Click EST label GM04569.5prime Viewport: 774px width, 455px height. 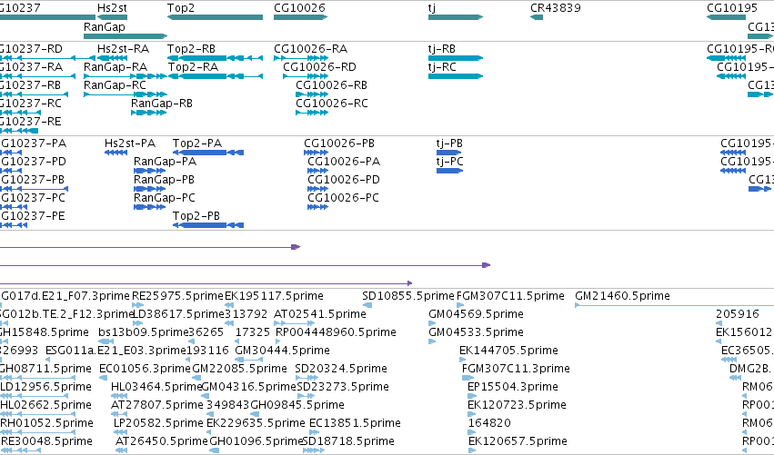coord(476,314)
